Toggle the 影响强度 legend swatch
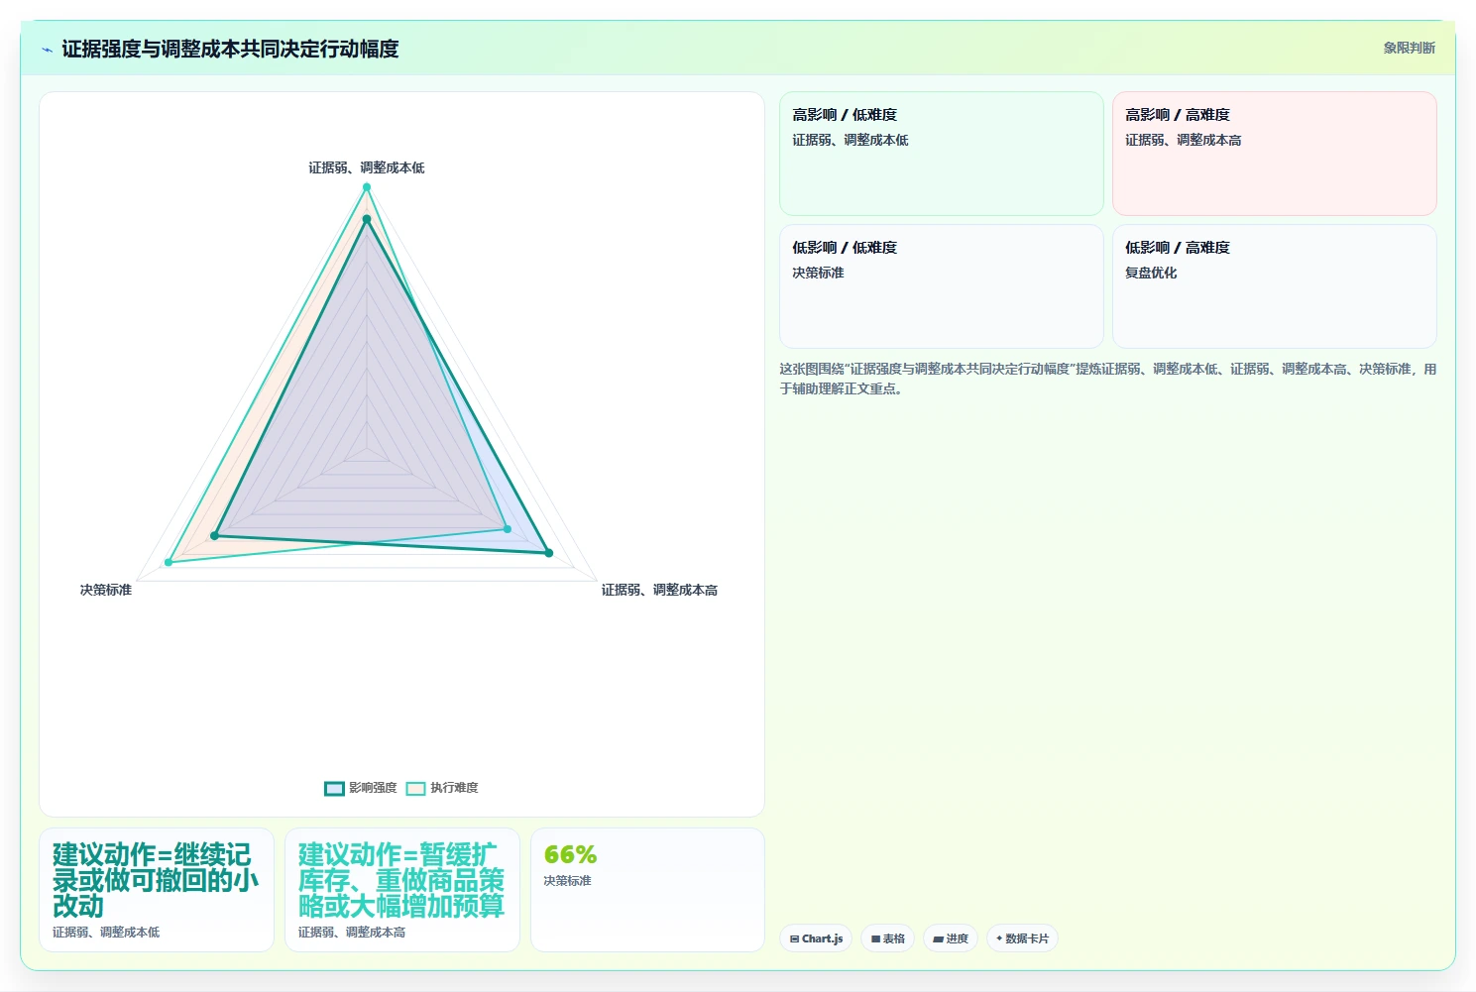This screenshot has height=992, width=1476. click(334, 788)
